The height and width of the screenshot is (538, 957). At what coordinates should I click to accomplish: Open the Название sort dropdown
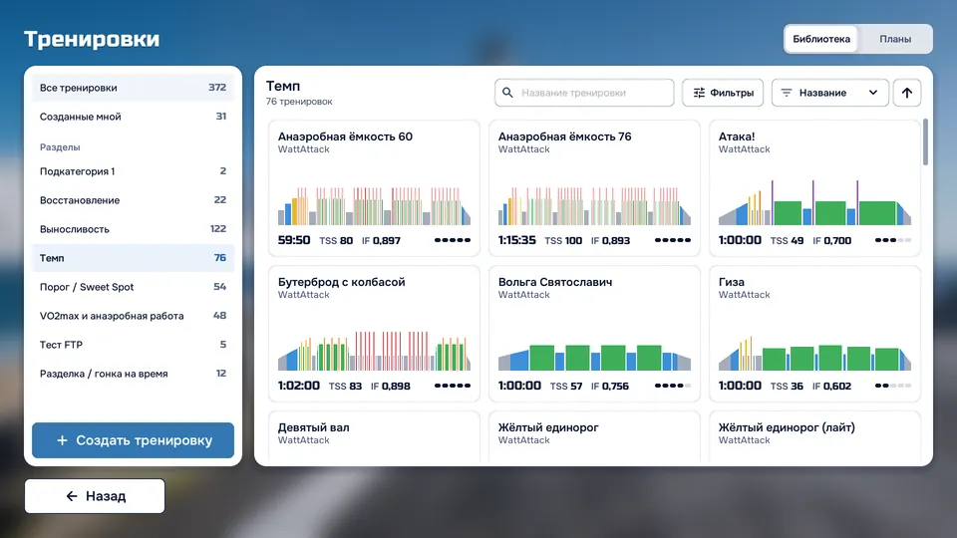tap(830, 93)
